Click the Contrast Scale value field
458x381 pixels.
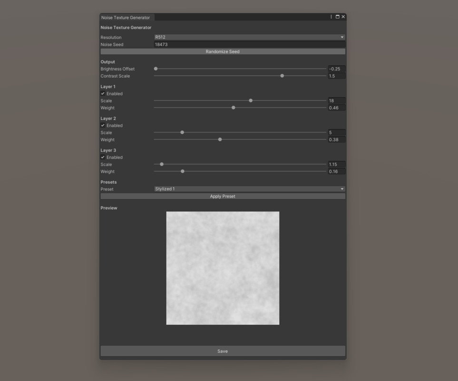point(337,76)
